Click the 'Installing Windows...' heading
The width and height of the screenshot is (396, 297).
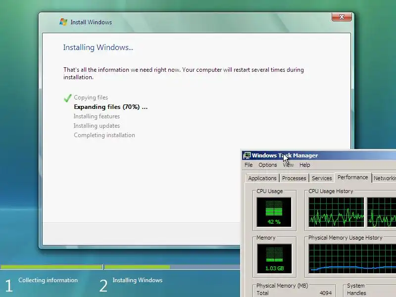pos(98,48)
